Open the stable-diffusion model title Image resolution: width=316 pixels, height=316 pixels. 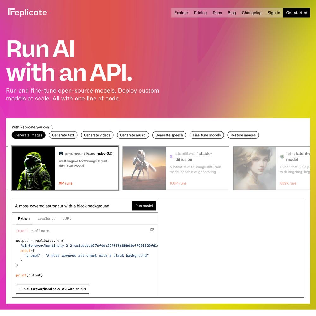point(193,156)
